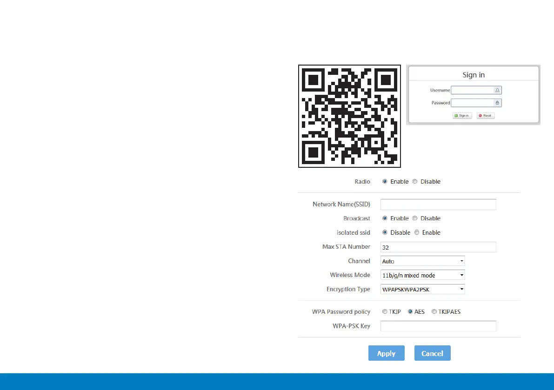554x390 pixels.
Task: Choose Disable for SSID Broadcast
Action: pos(415,218)
